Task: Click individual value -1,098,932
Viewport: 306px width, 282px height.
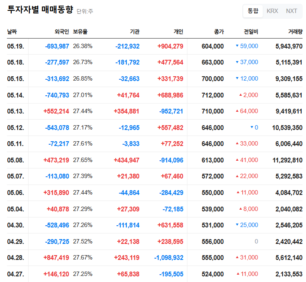Action: [169, 258]
